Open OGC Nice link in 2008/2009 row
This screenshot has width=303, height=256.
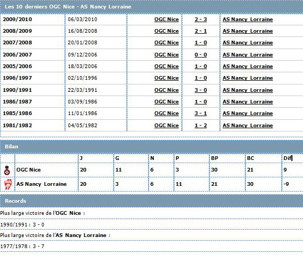pos(167,31)
